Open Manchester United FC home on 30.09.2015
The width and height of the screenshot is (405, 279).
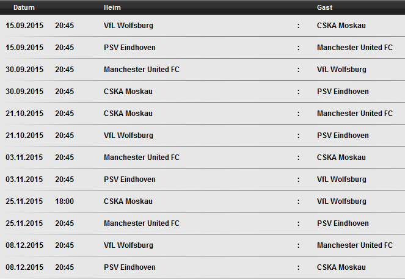click(142, 70)
